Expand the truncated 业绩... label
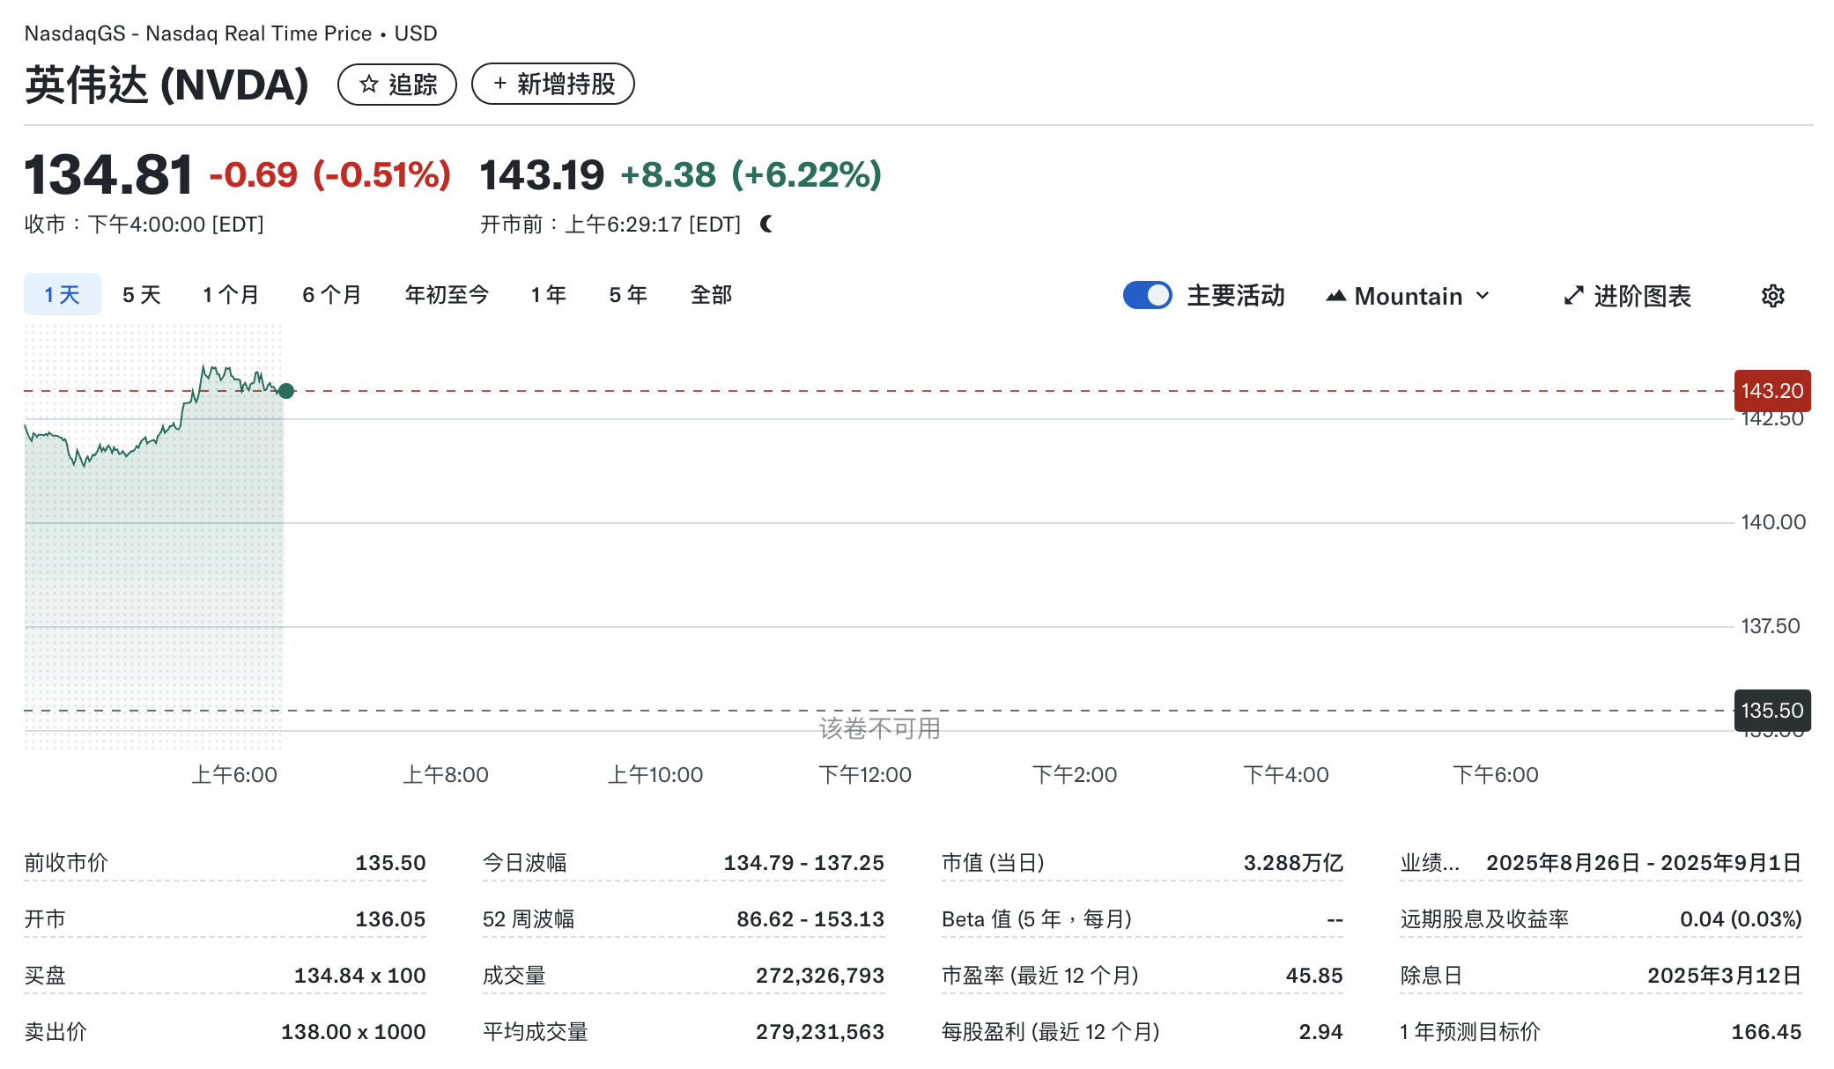 (1430, 863)
